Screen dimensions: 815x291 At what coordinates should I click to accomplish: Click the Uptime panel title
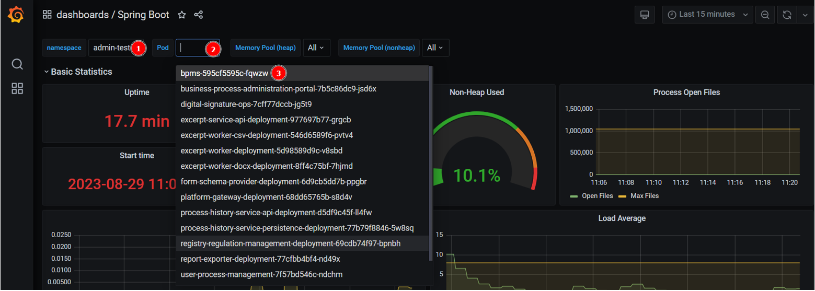click(137, 92)
